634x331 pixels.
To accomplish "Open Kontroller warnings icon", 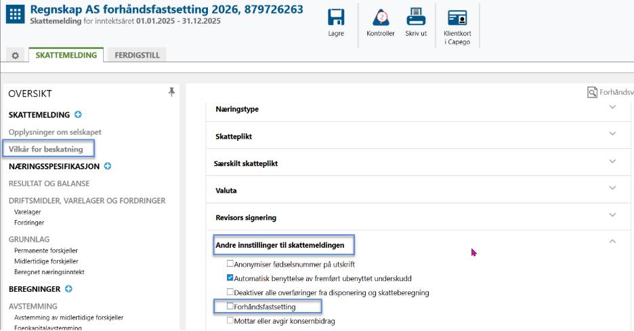I will [x=380, y=18].
